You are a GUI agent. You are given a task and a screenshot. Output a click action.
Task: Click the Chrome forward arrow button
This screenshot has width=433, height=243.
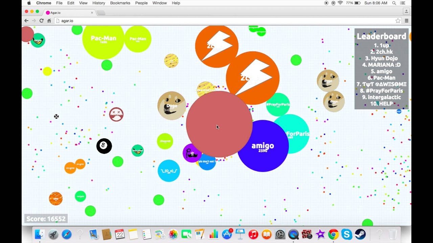click(34, 21)
